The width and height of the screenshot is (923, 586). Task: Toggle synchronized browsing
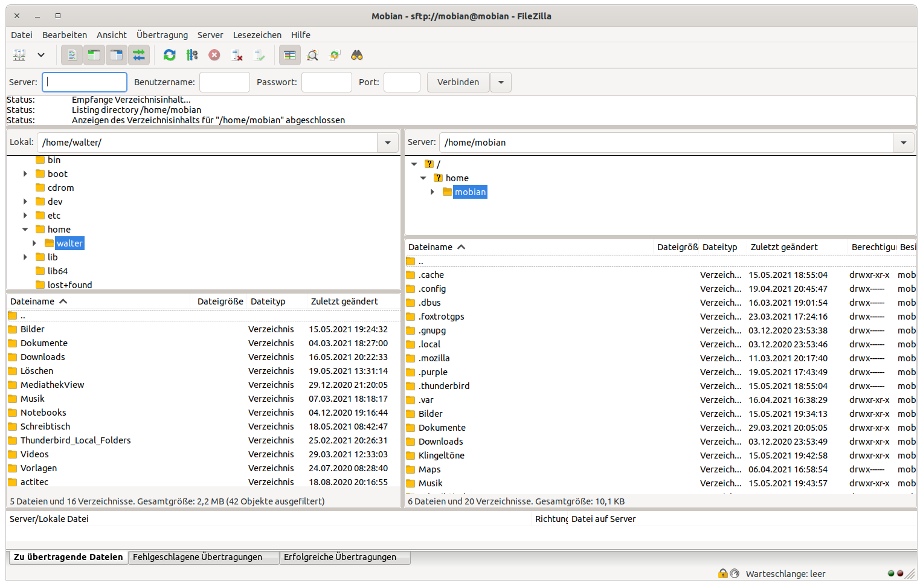[335, 55]
